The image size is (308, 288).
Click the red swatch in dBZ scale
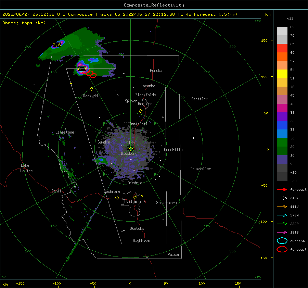pos(282,48)
